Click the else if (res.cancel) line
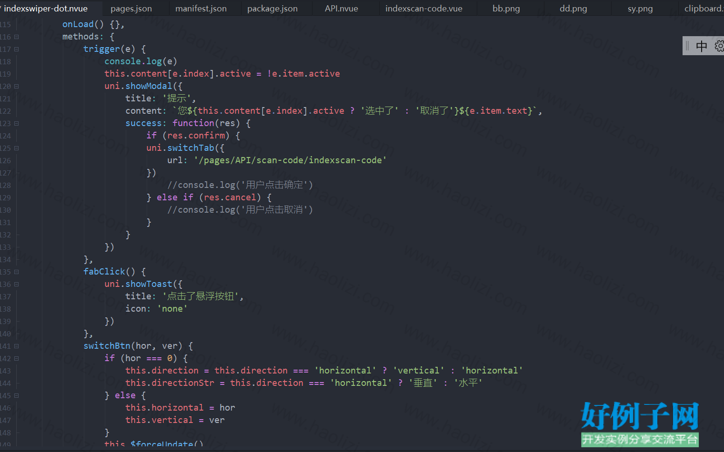Screen dimensions: 724x452 (209, 197)
